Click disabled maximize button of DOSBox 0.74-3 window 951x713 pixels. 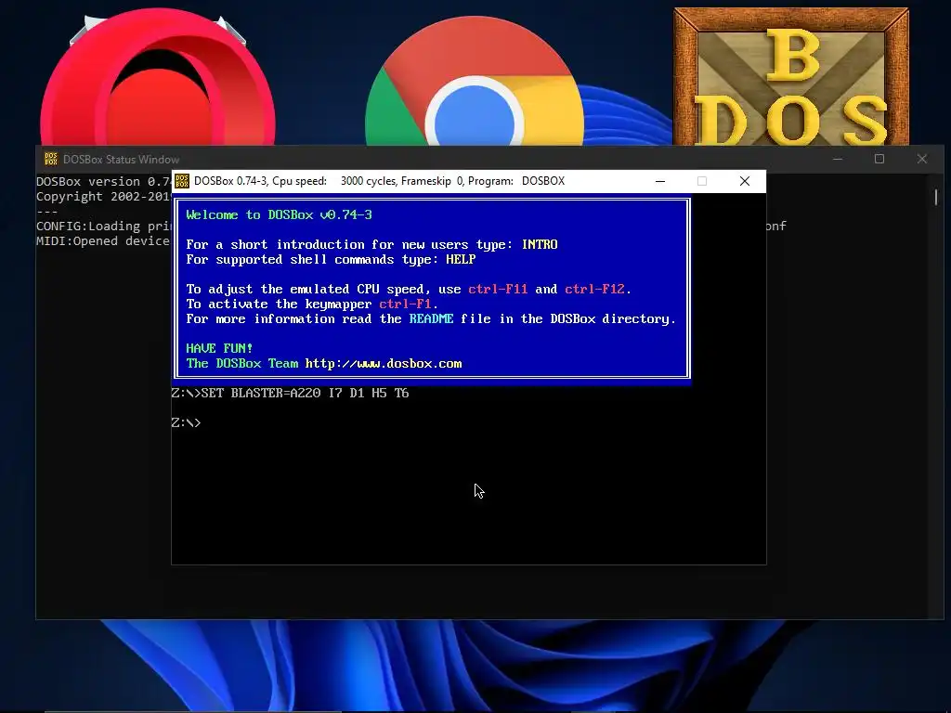[702, 181]
